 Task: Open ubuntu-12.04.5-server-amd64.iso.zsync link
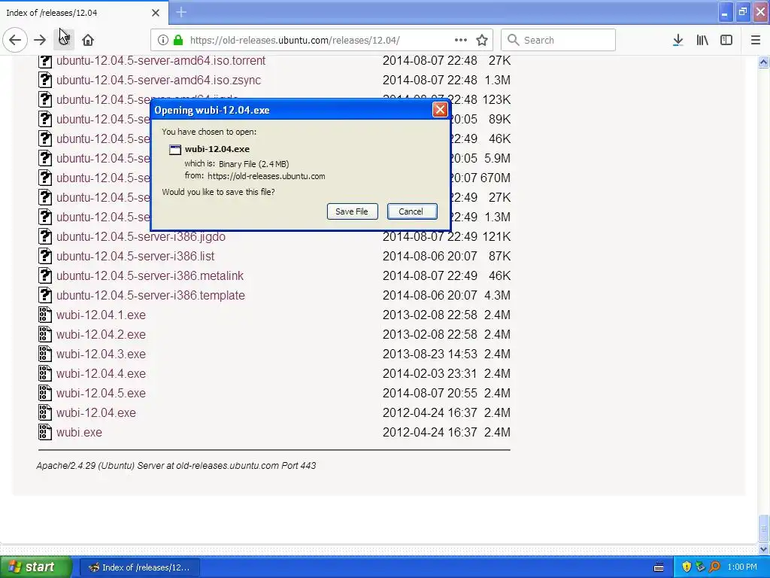point(159,80)
